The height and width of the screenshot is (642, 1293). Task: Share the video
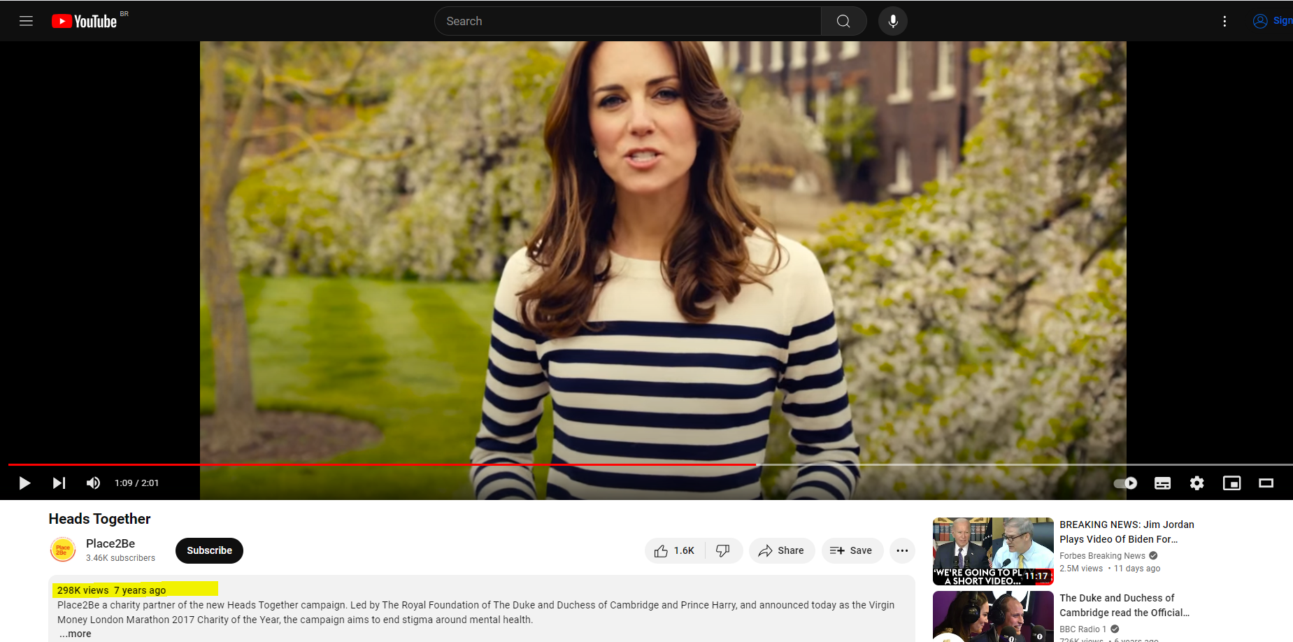[x=782, y=551]
